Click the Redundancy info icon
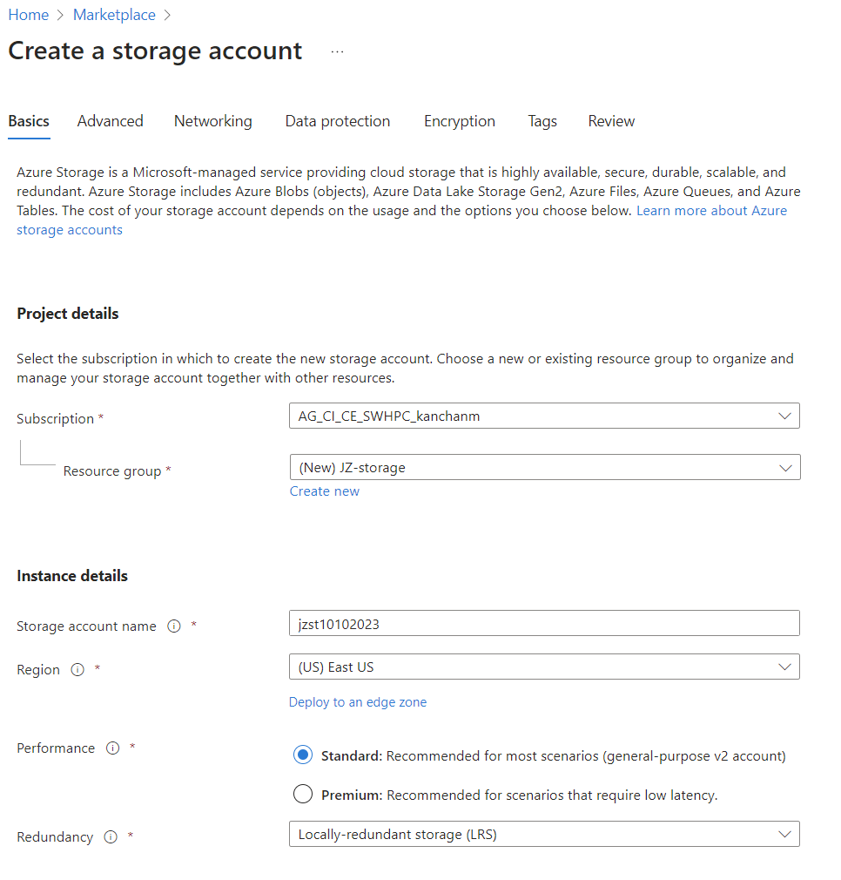Screen dimensions: 841x880 click(x=111, y=836)
